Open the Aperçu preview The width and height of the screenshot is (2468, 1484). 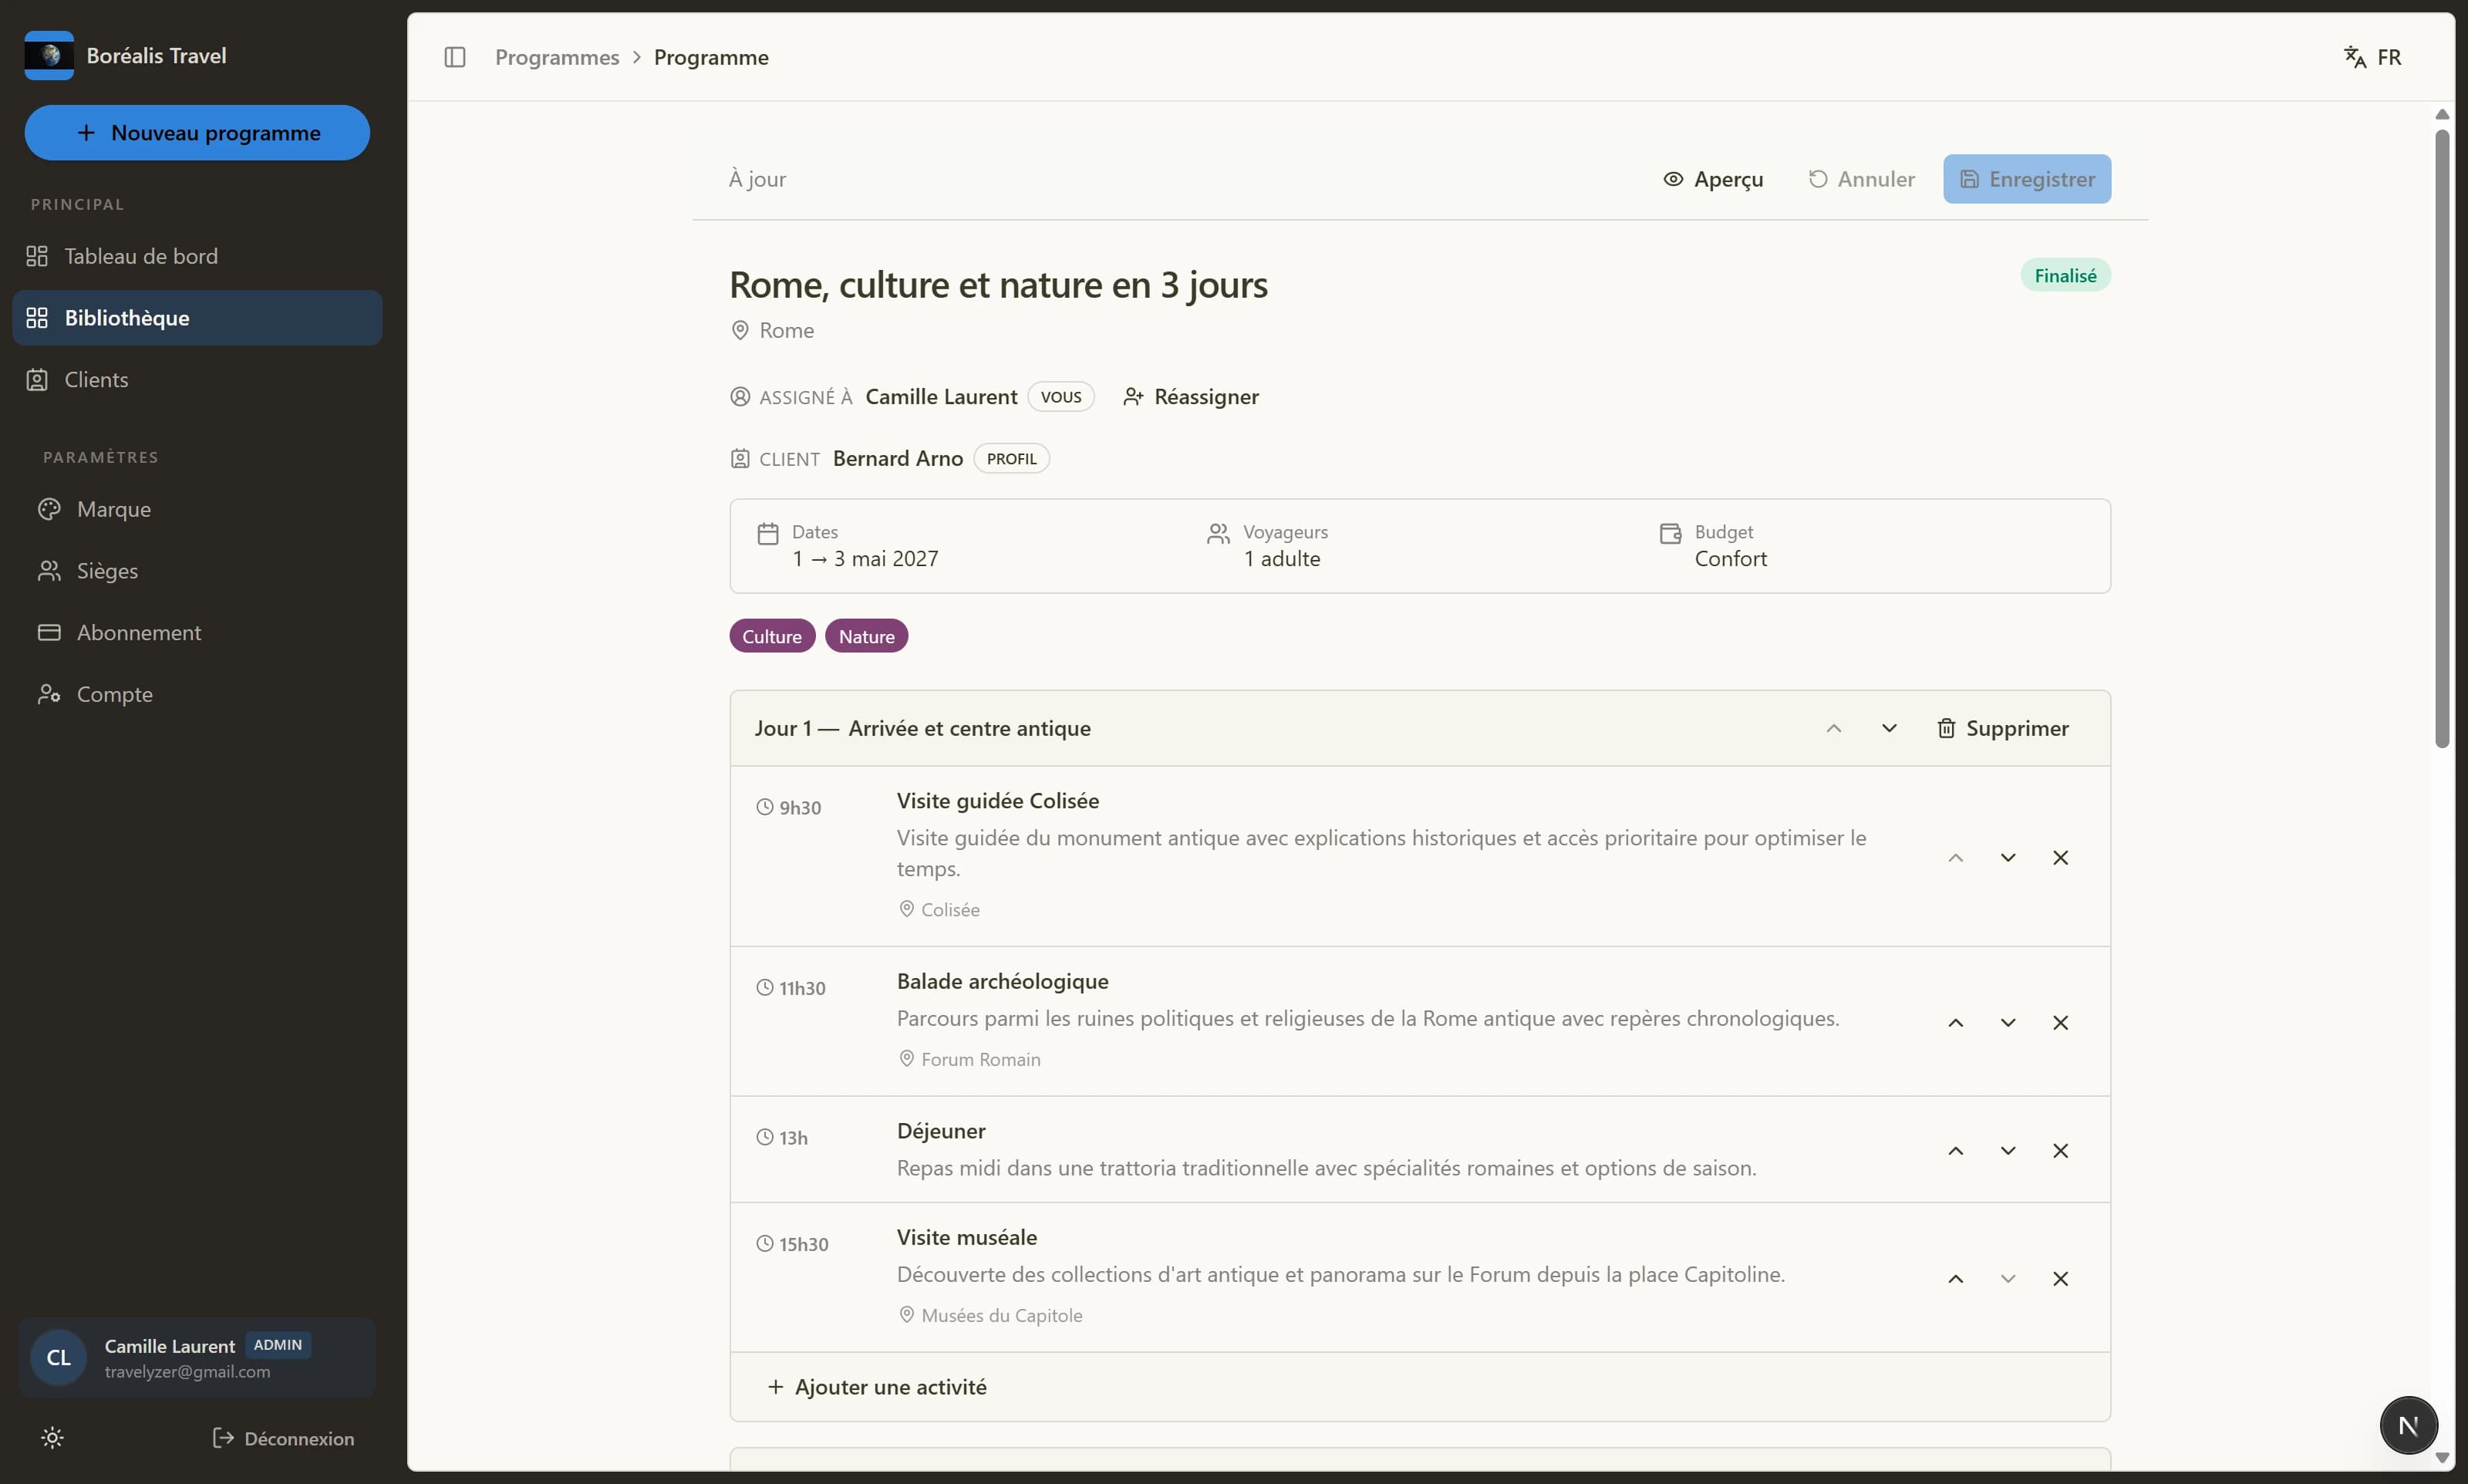(1712, 179)
